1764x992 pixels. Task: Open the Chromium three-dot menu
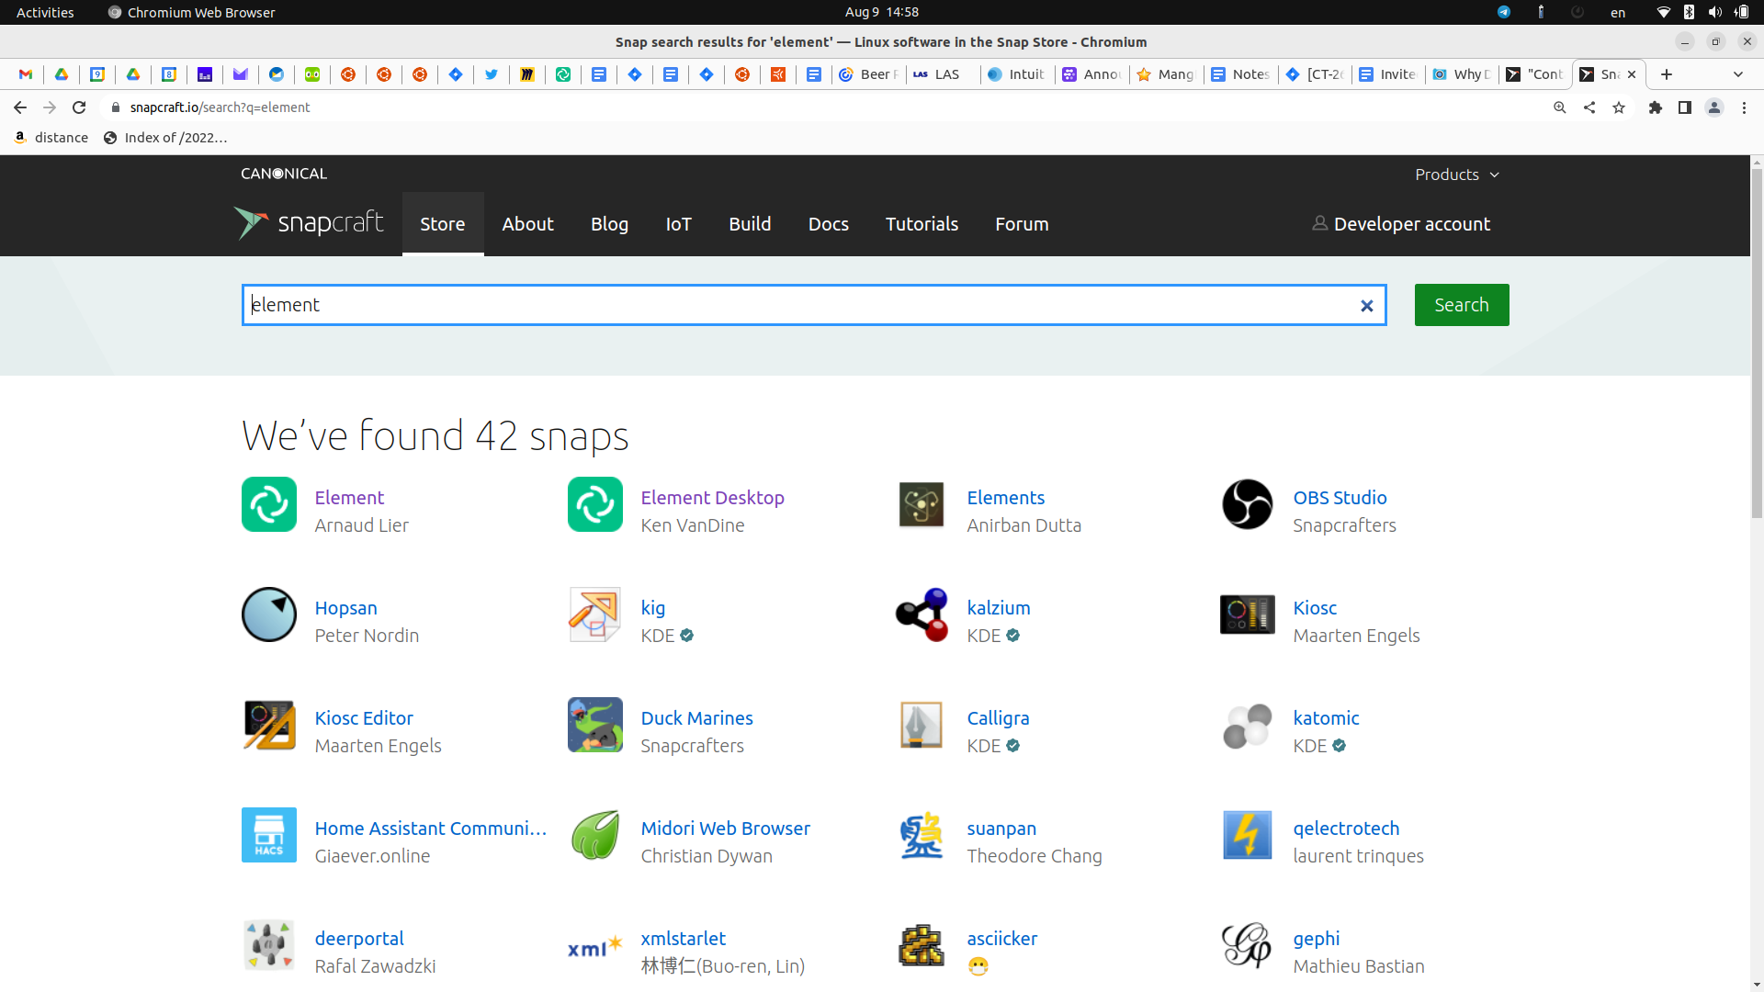(1745, 107)
